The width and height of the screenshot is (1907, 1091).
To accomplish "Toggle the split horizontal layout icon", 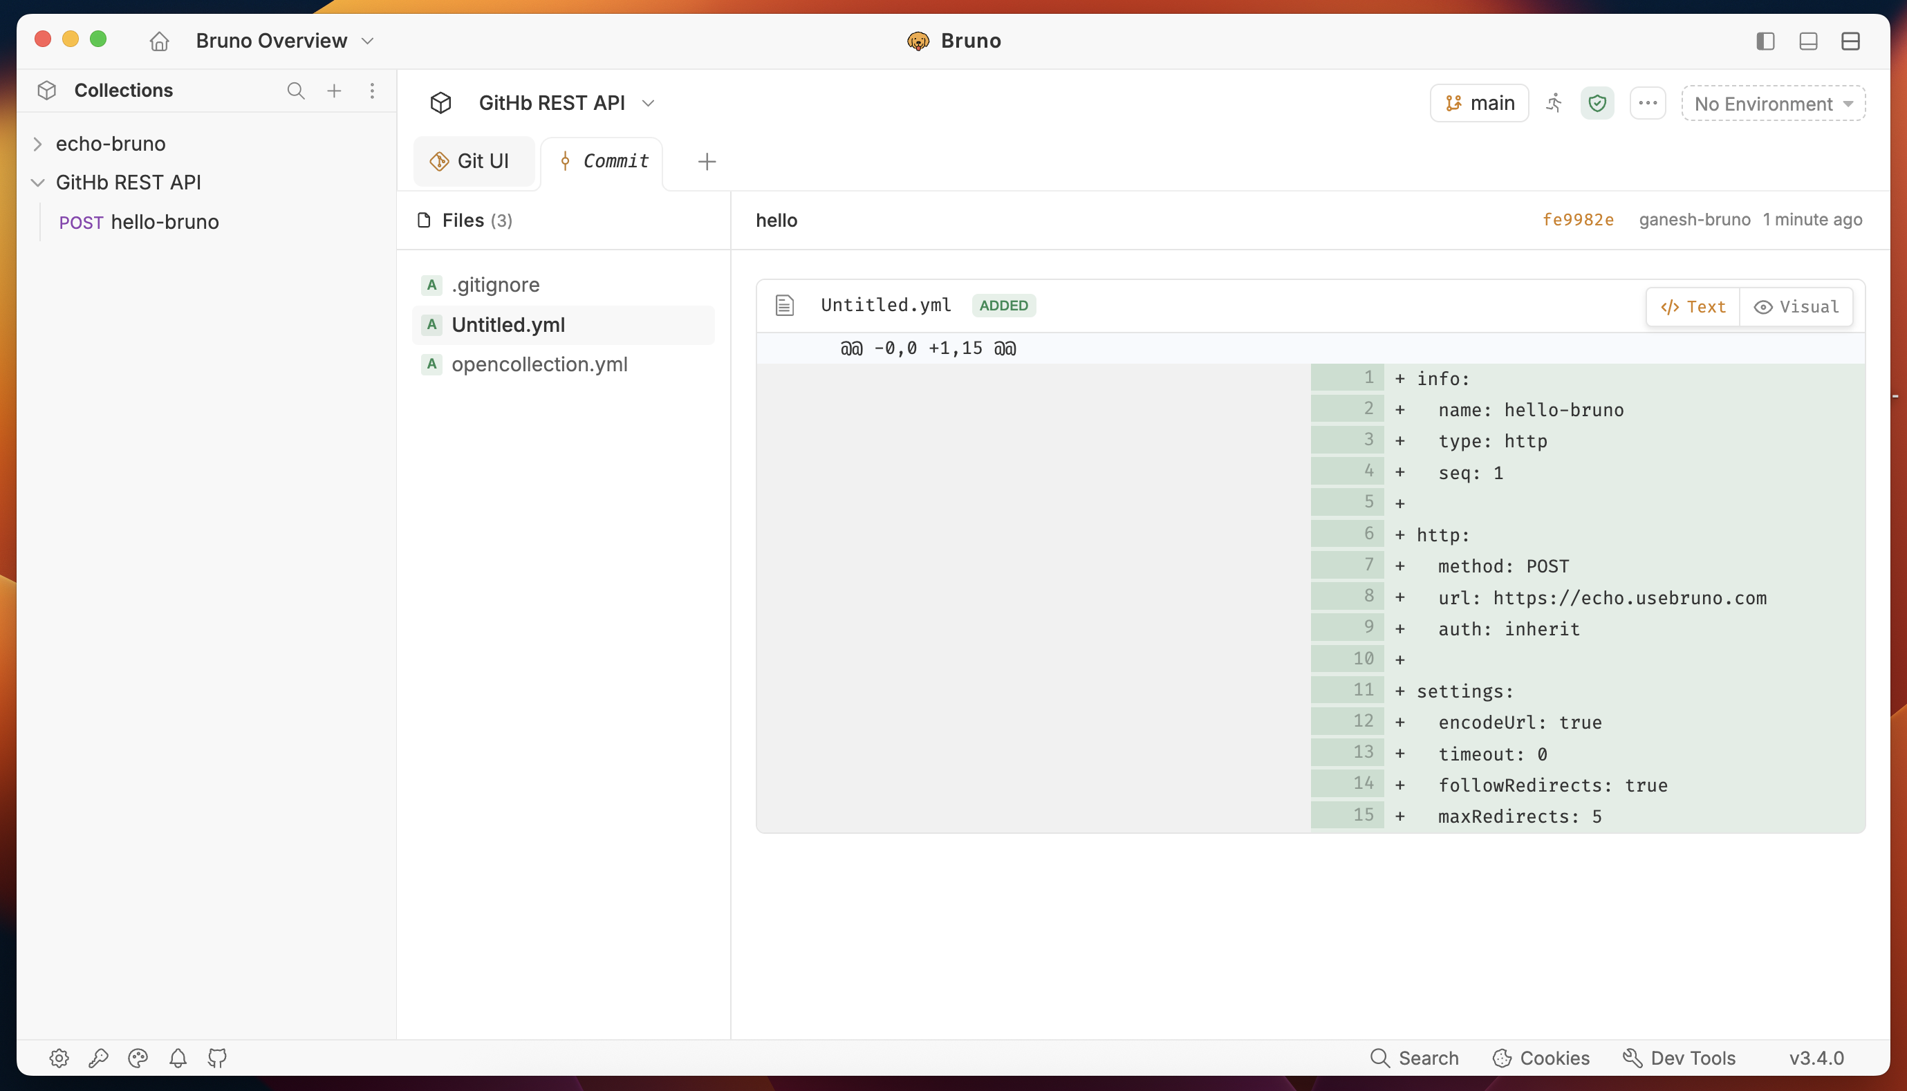I will tap(1850, 41).
